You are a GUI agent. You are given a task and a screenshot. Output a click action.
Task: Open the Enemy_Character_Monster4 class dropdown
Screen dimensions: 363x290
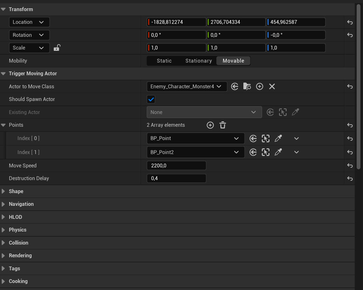[x=187, y=86]
